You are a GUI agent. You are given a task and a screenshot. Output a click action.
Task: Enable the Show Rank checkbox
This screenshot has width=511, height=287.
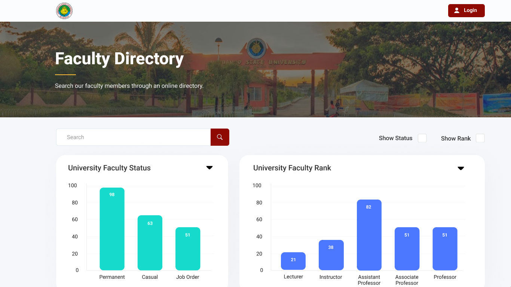point(480,138)
